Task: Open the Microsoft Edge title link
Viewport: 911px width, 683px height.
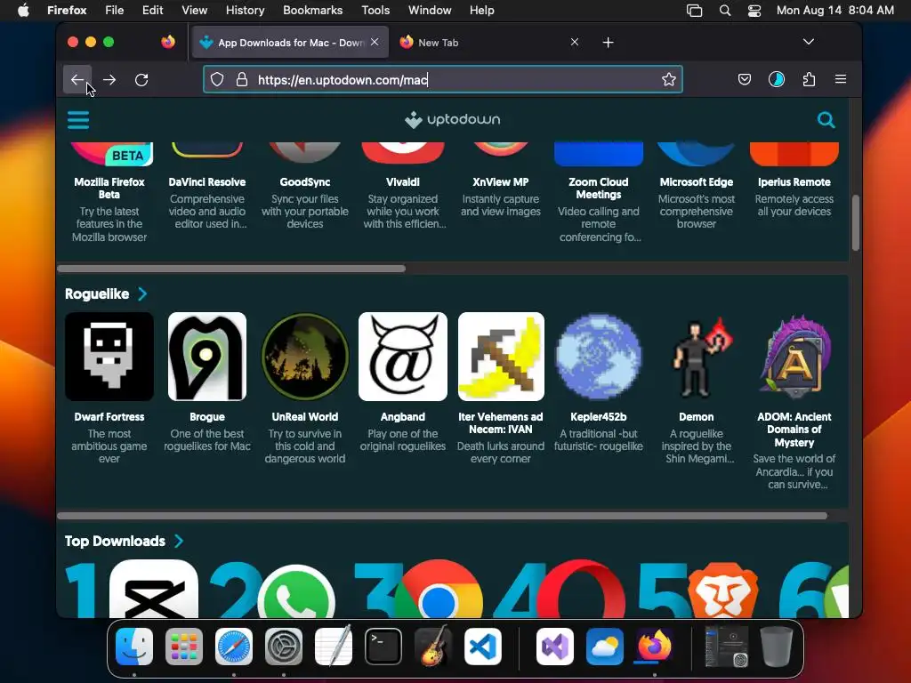Action: coord(696,181)
